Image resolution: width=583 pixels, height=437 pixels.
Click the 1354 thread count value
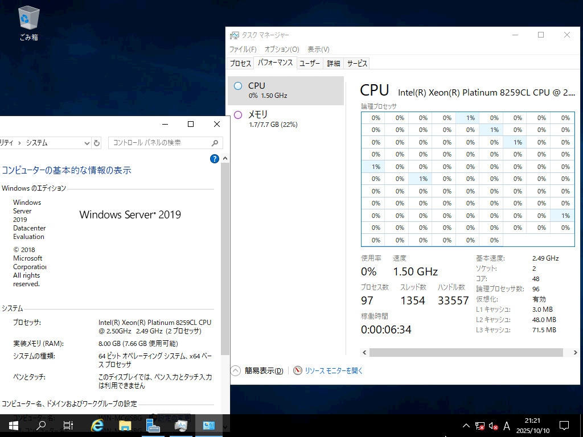click(413, 300)
